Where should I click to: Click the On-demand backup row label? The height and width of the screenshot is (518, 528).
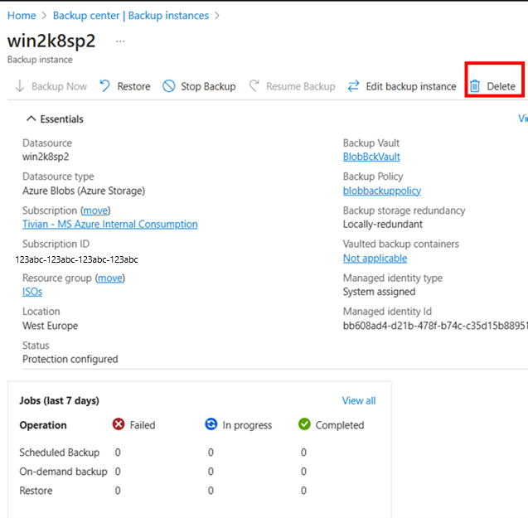pos(63,472)
